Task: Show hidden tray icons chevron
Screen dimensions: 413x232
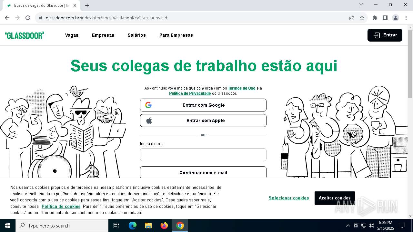Action: tap(348, 226)
